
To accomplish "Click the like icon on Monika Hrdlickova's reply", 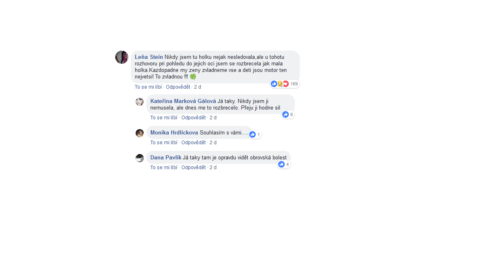I will [x=252, y=134].
